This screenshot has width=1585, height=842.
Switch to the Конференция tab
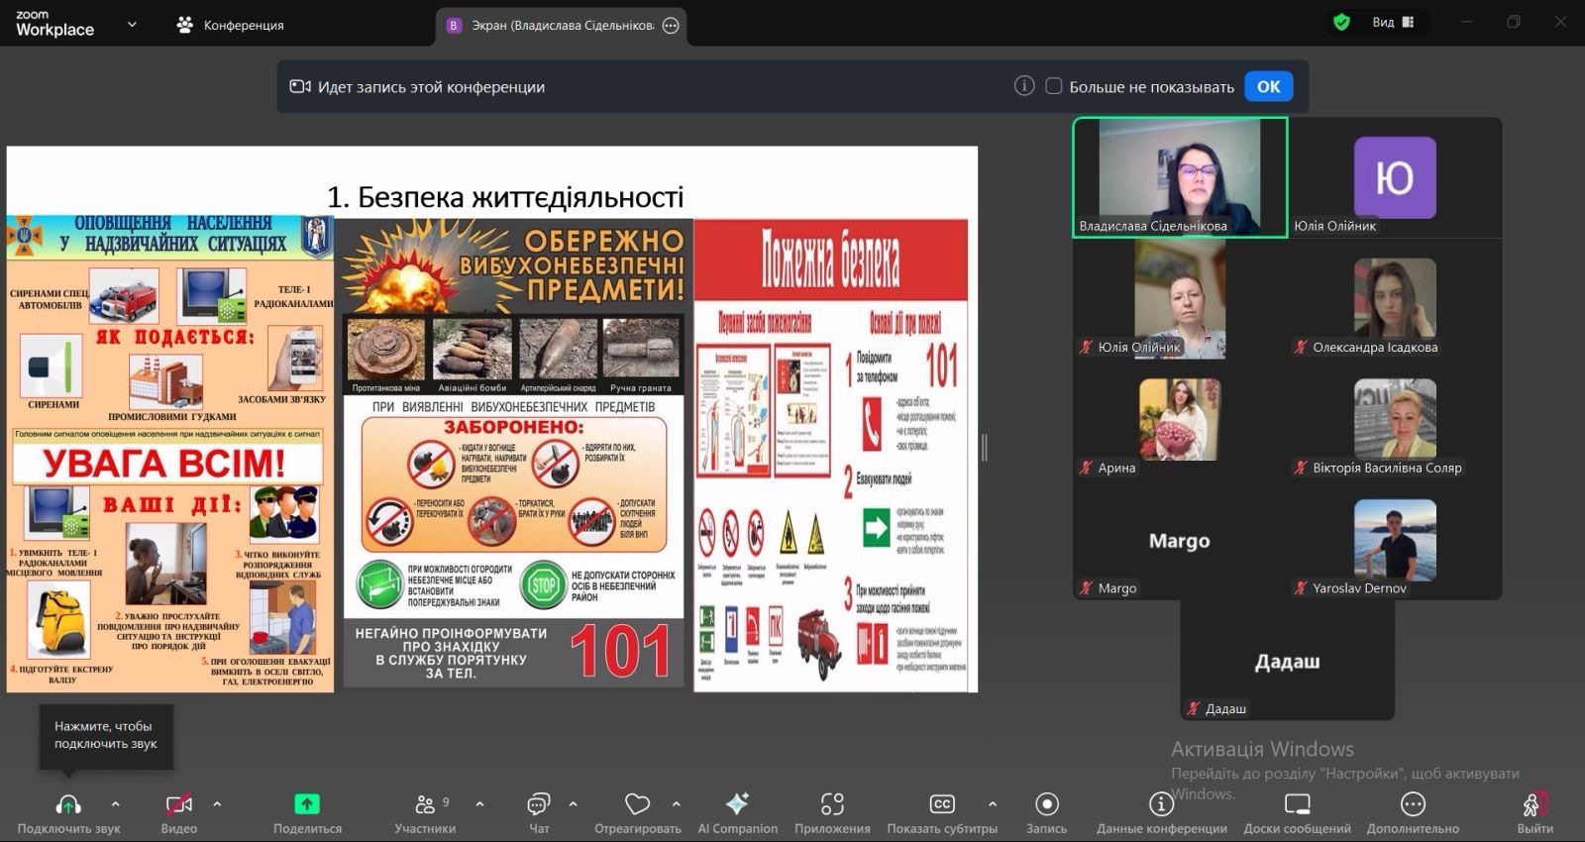[x=230, y=25]
